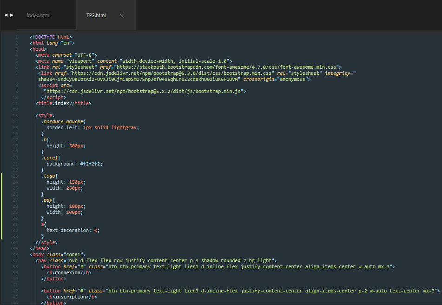This screenshot has width=442, height=305.
Task: Click the Connexion button text in code
Action: (69, 272)
